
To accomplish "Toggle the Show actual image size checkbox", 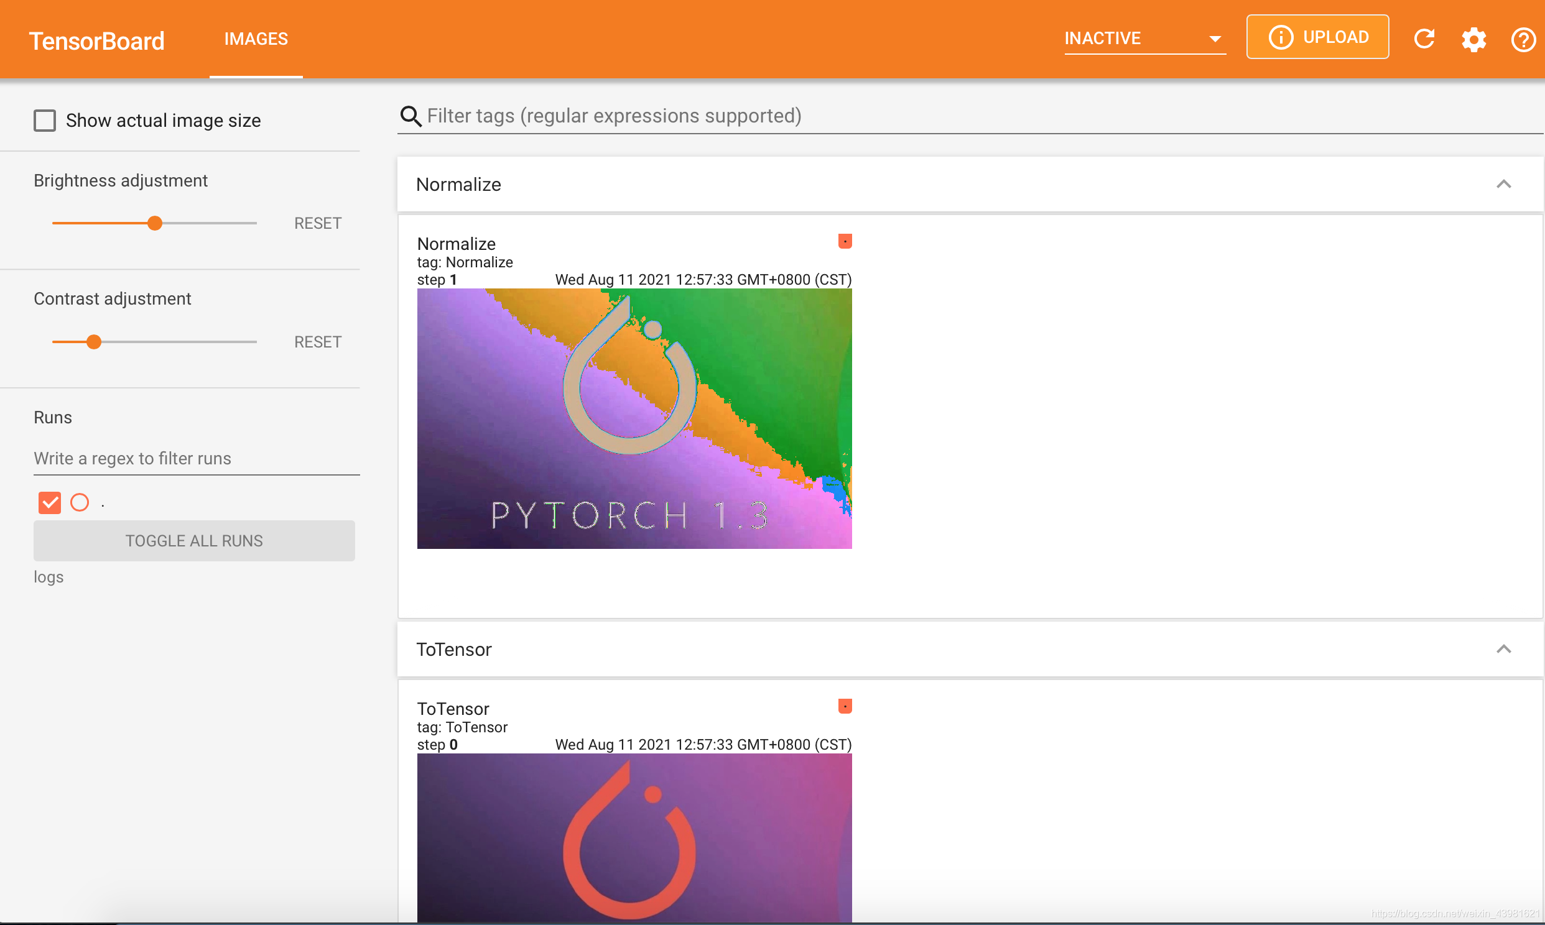I will tap(44, 119).
